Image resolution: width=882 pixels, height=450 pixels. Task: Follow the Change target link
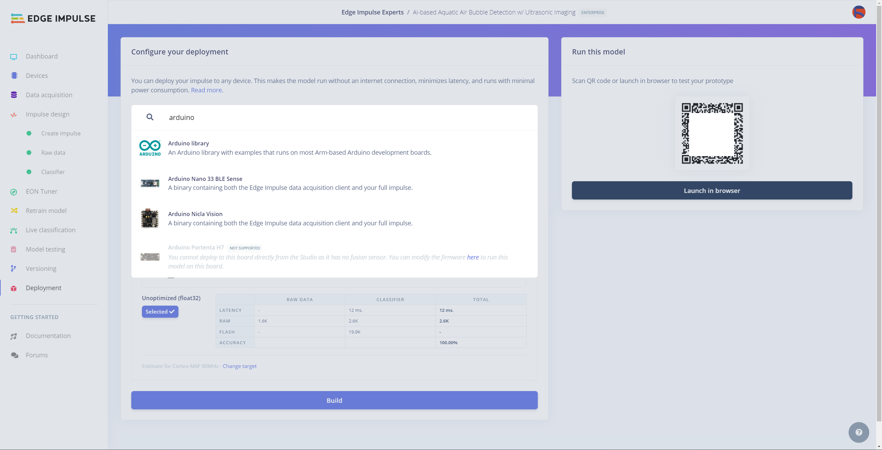pyautogui.click(x=239, y=366)
